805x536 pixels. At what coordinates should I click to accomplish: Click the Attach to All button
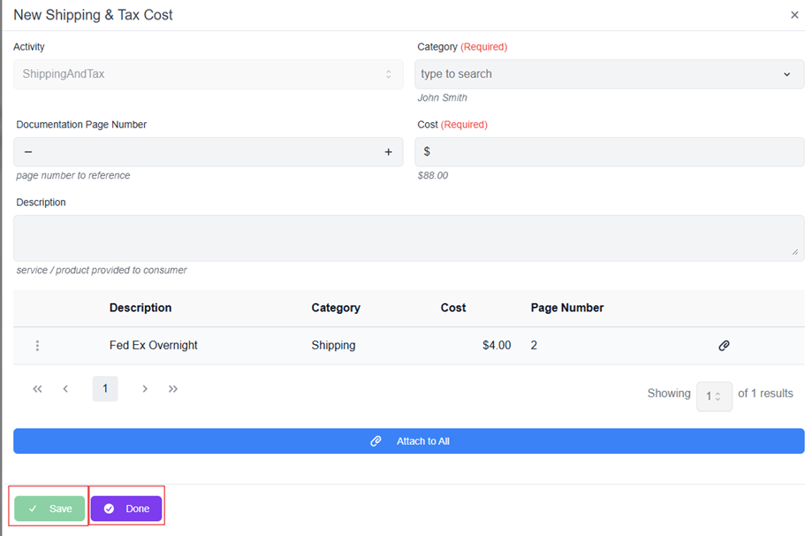pyautogui.click(x=408, y=441)
